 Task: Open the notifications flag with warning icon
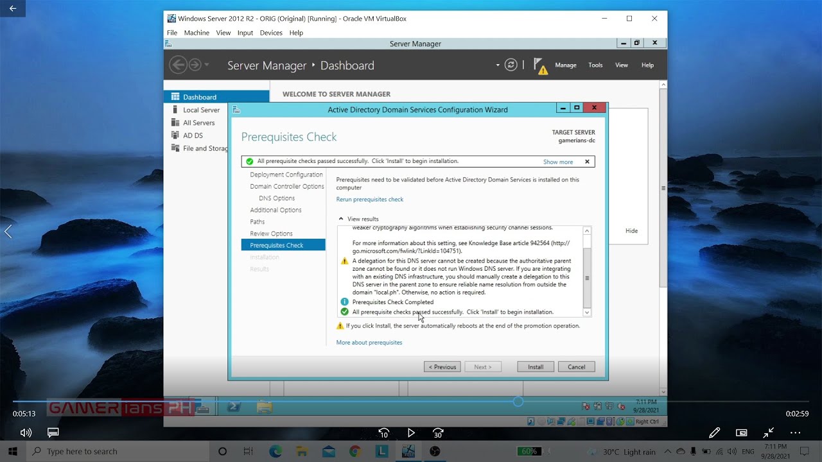(540, 66)
